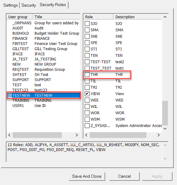Check the SNE role
Viewport: 177px width, 185px height.
[x=87, y=36]
